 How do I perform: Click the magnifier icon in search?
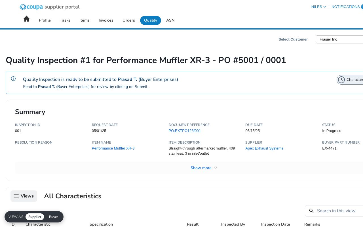pos(311,211)
